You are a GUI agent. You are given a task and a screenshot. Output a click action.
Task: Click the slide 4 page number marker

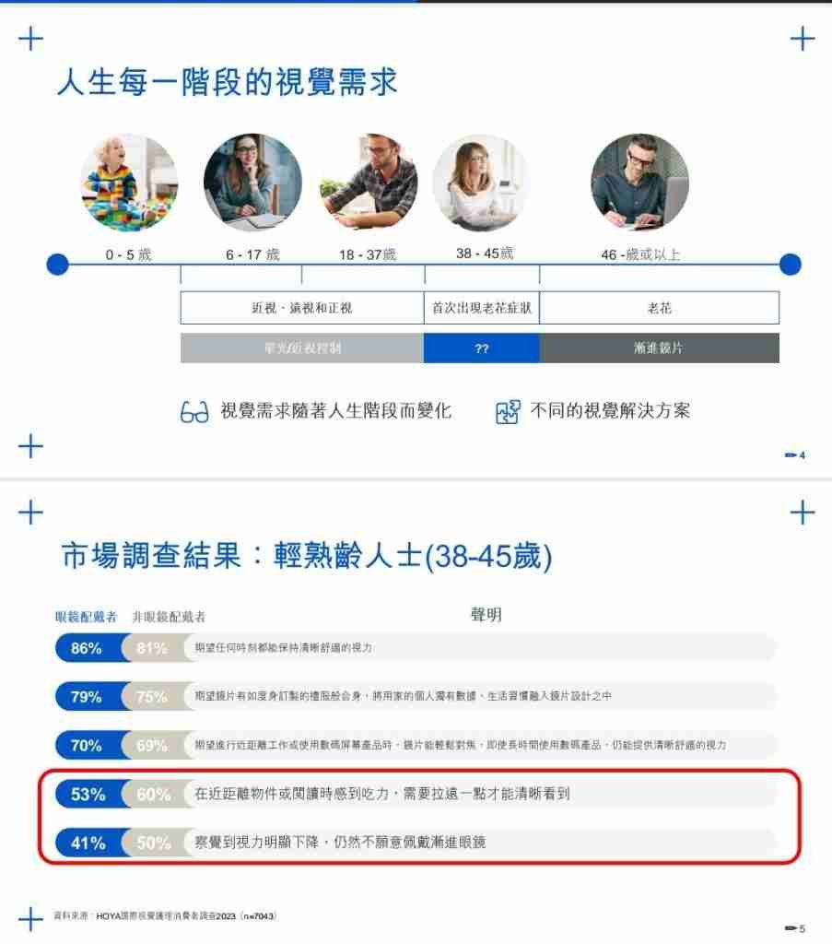pos(795,455)
